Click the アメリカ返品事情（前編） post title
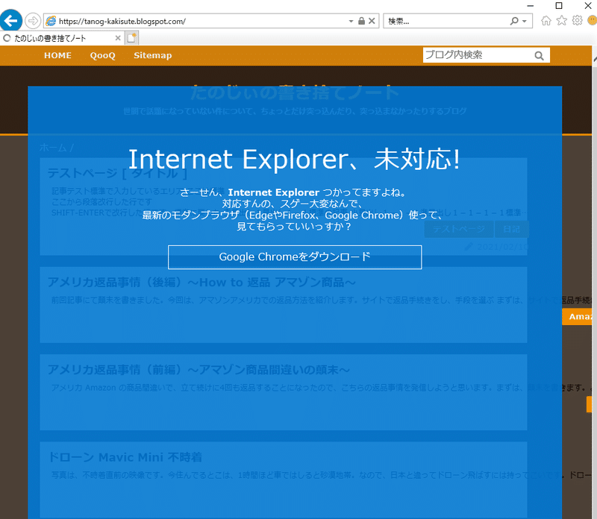 (x=199, y=369)
